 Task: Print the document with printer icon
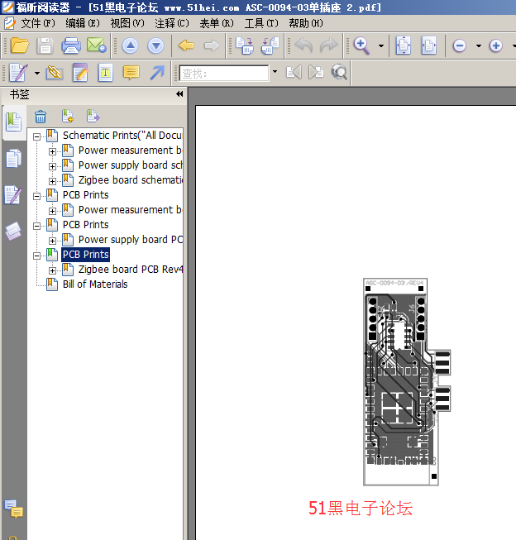click(x=71, y=45)
